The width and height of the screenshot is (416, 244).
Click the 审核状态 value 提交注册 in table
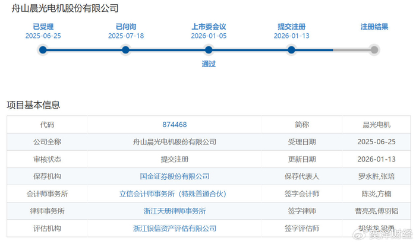[175, 159]
